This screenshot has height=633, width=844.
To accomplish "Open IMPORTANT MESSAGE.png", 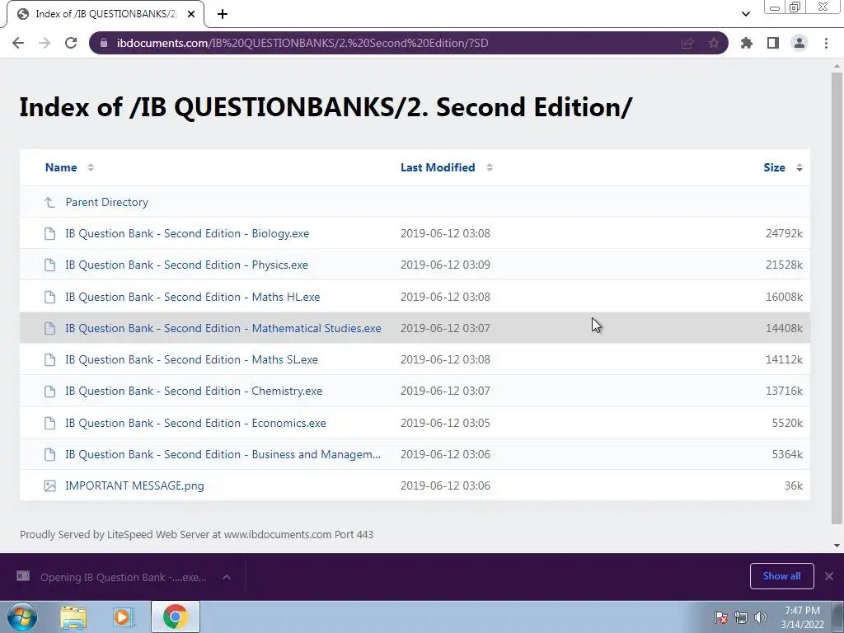I will (x=134, y=485).
